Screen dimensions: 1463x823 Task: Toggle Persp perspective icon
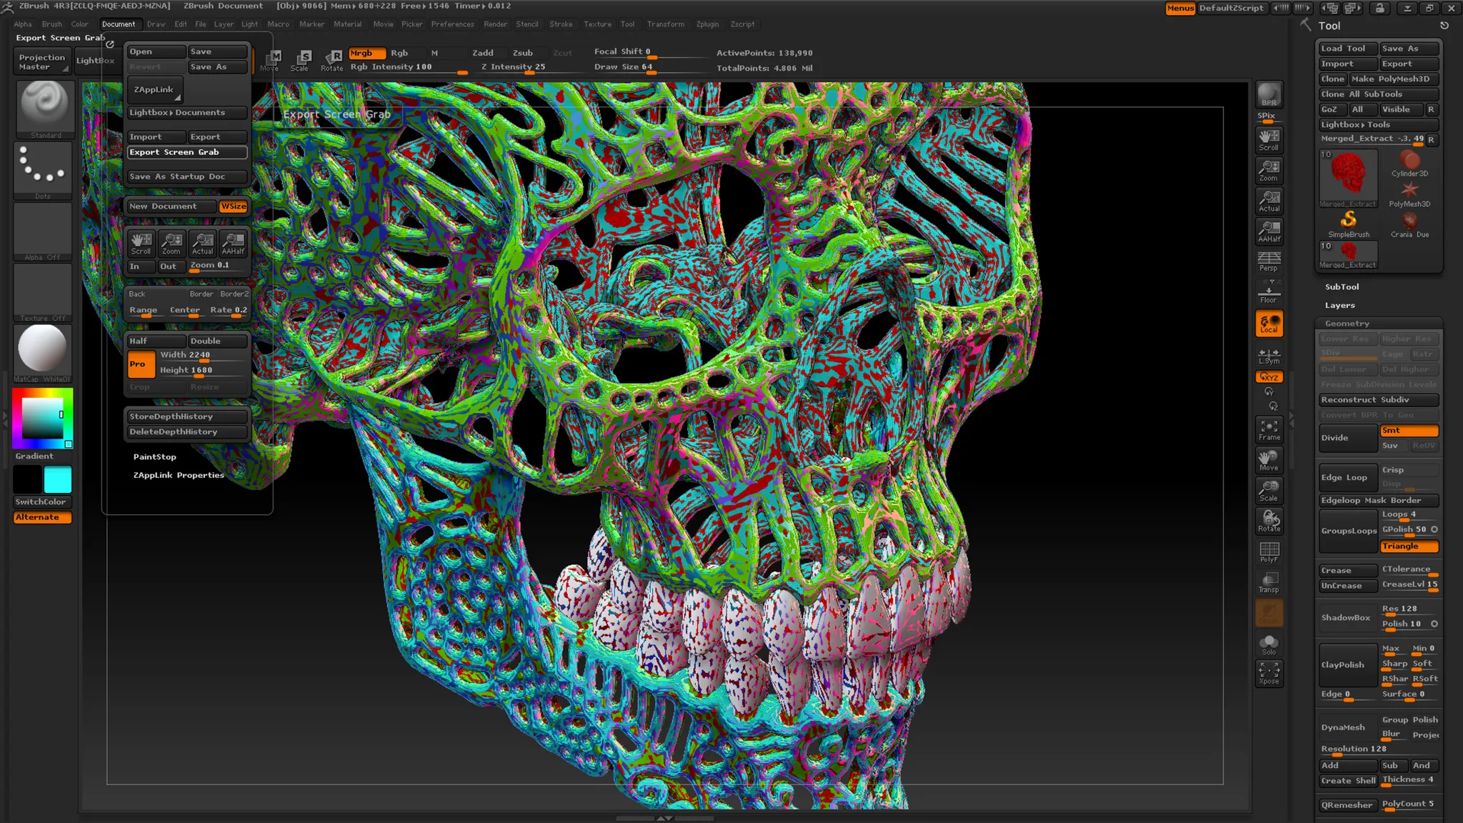1269,261
